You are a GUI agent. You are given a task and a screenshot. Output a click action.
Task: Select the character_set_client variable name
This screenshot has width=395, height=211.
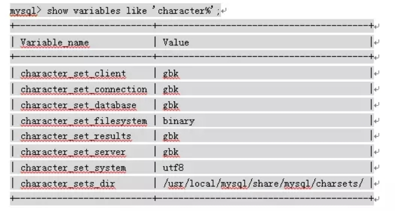(73, 73)
